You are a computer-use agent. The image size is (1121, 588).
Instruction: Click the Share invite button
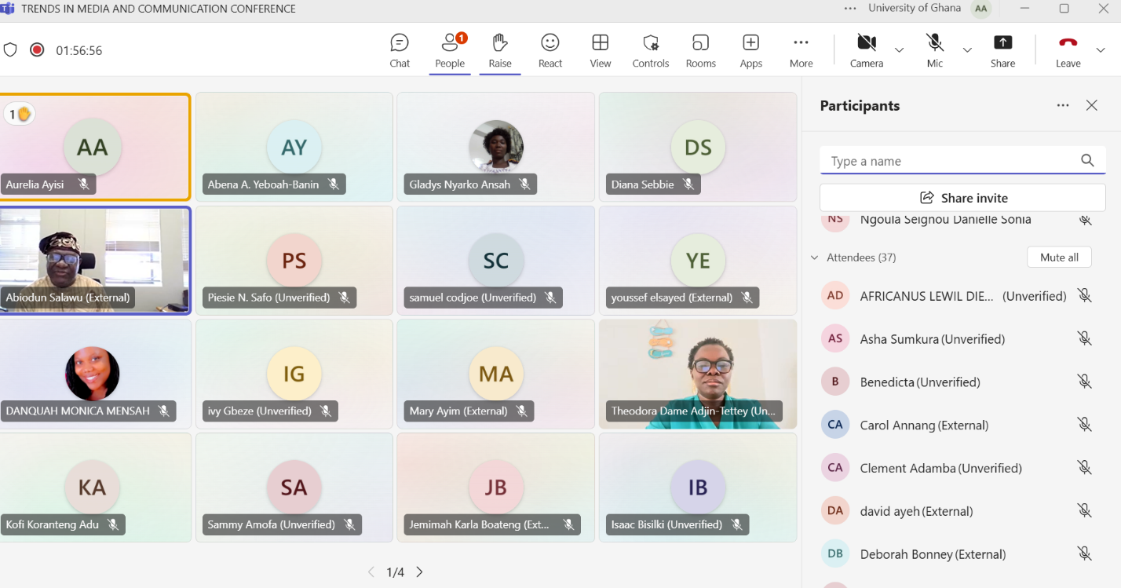(962, 198)
